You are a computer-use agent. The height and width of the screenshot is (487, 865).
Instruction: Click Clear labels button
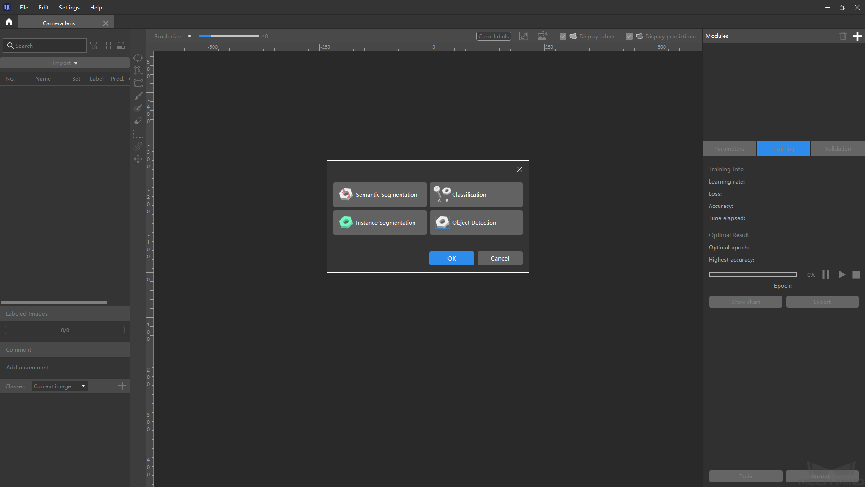pos(494,36)
